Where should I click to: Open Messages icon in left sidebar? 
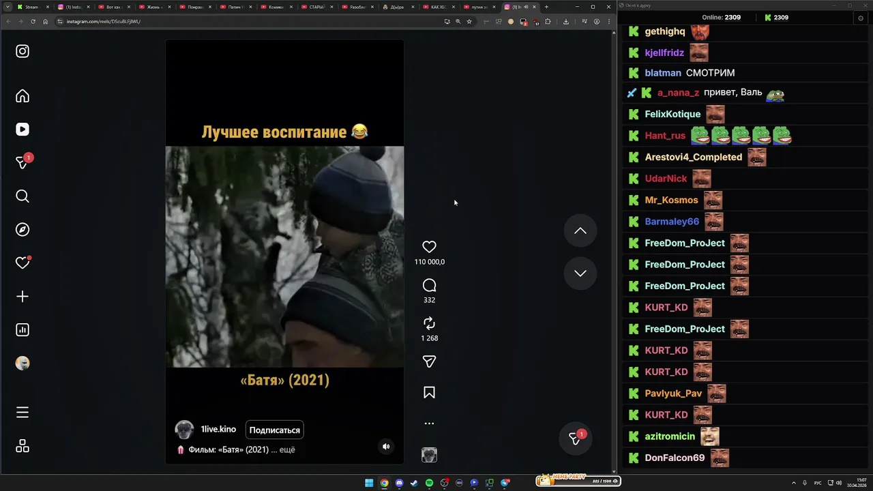[23, 162]
